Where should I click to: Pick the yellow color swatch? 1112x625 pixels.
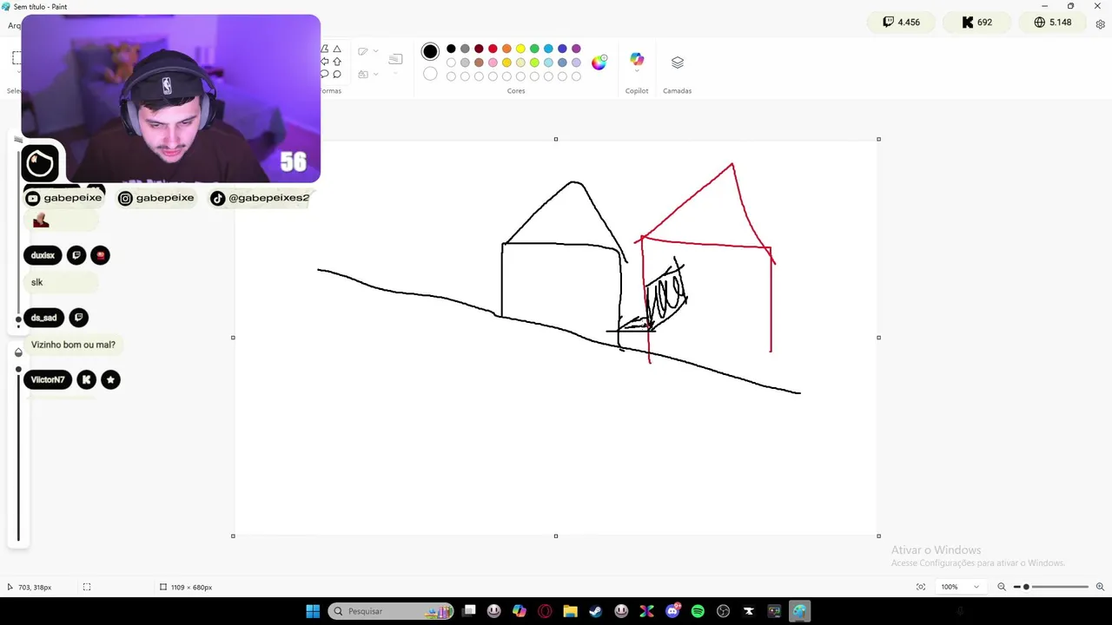coord(520,49)
